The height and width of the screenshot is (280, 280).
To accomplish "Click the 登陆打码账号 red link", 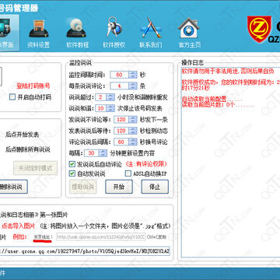I will [33, 86].
